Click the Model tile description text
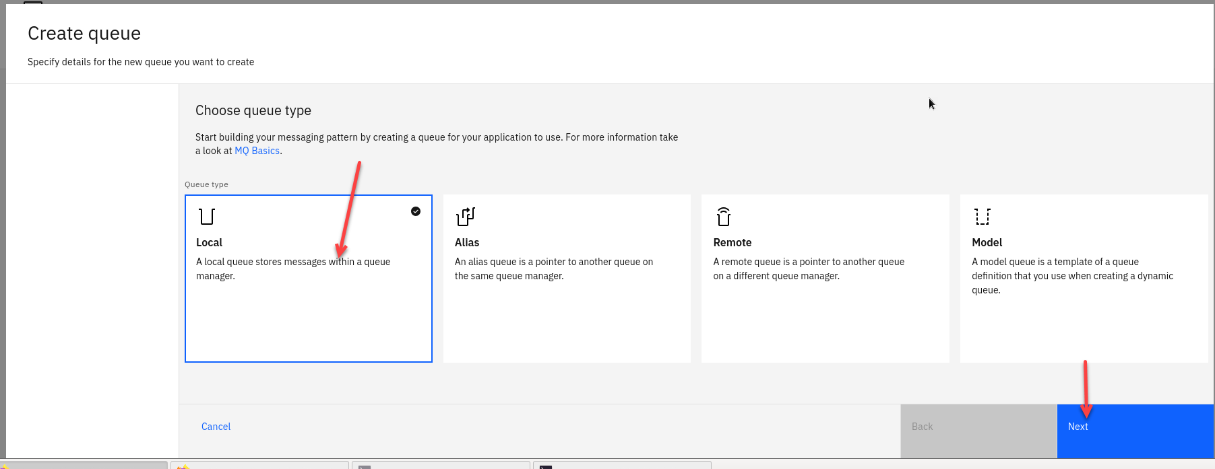The height and width of the screenshot is (469, 1215). click(1072, 276)
